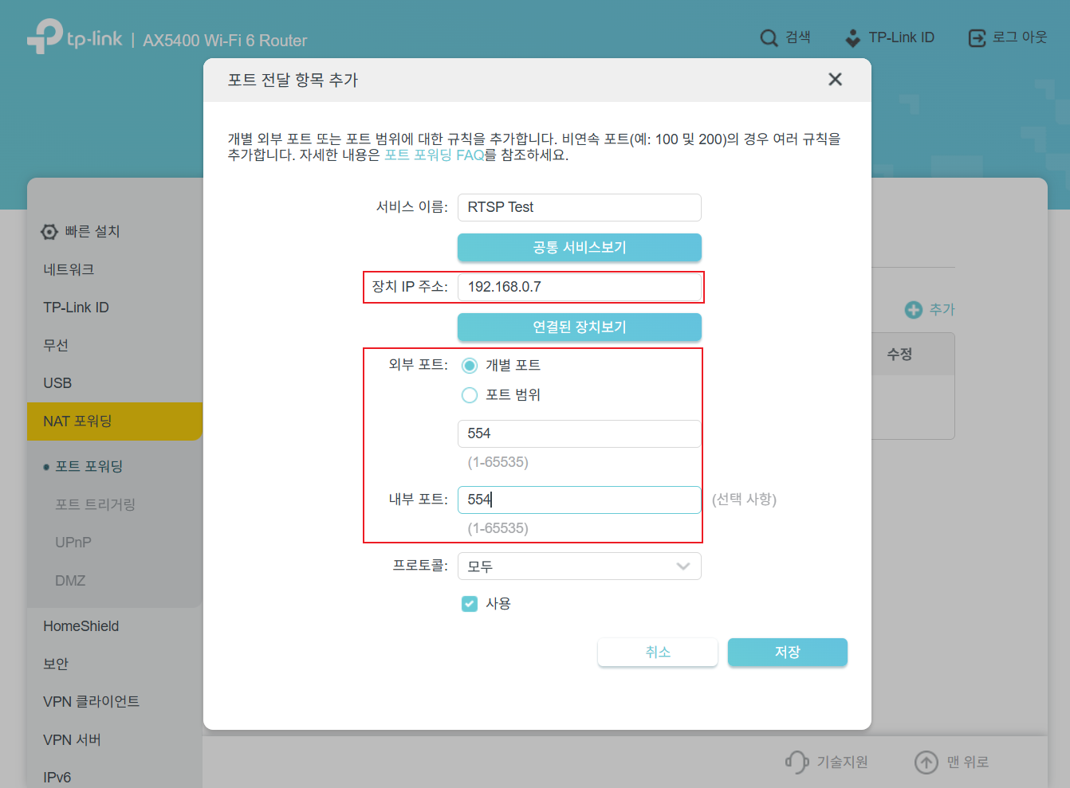Click the 연결된 장치보기 button
The width and height of the screenshot is (1070, 788).
point(579,327)
